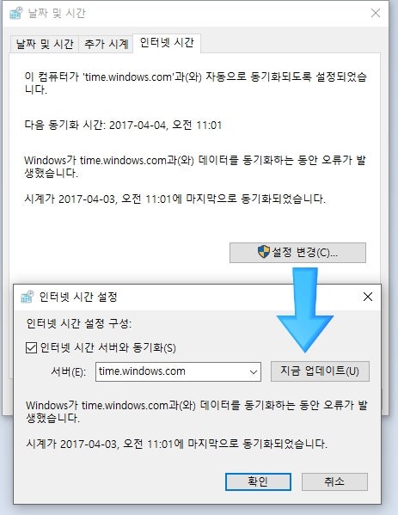Close the 날짜 및 시간 window
This screenshot has height=515, width=398.
coord(376,13)
